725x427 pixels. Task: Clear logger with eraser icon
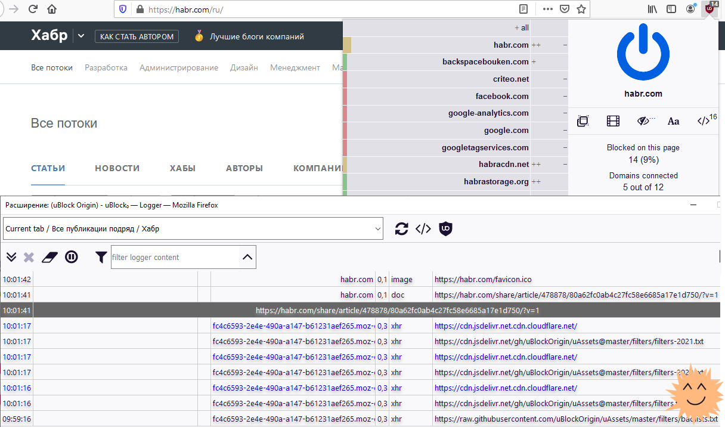click(x=49, y=257)
